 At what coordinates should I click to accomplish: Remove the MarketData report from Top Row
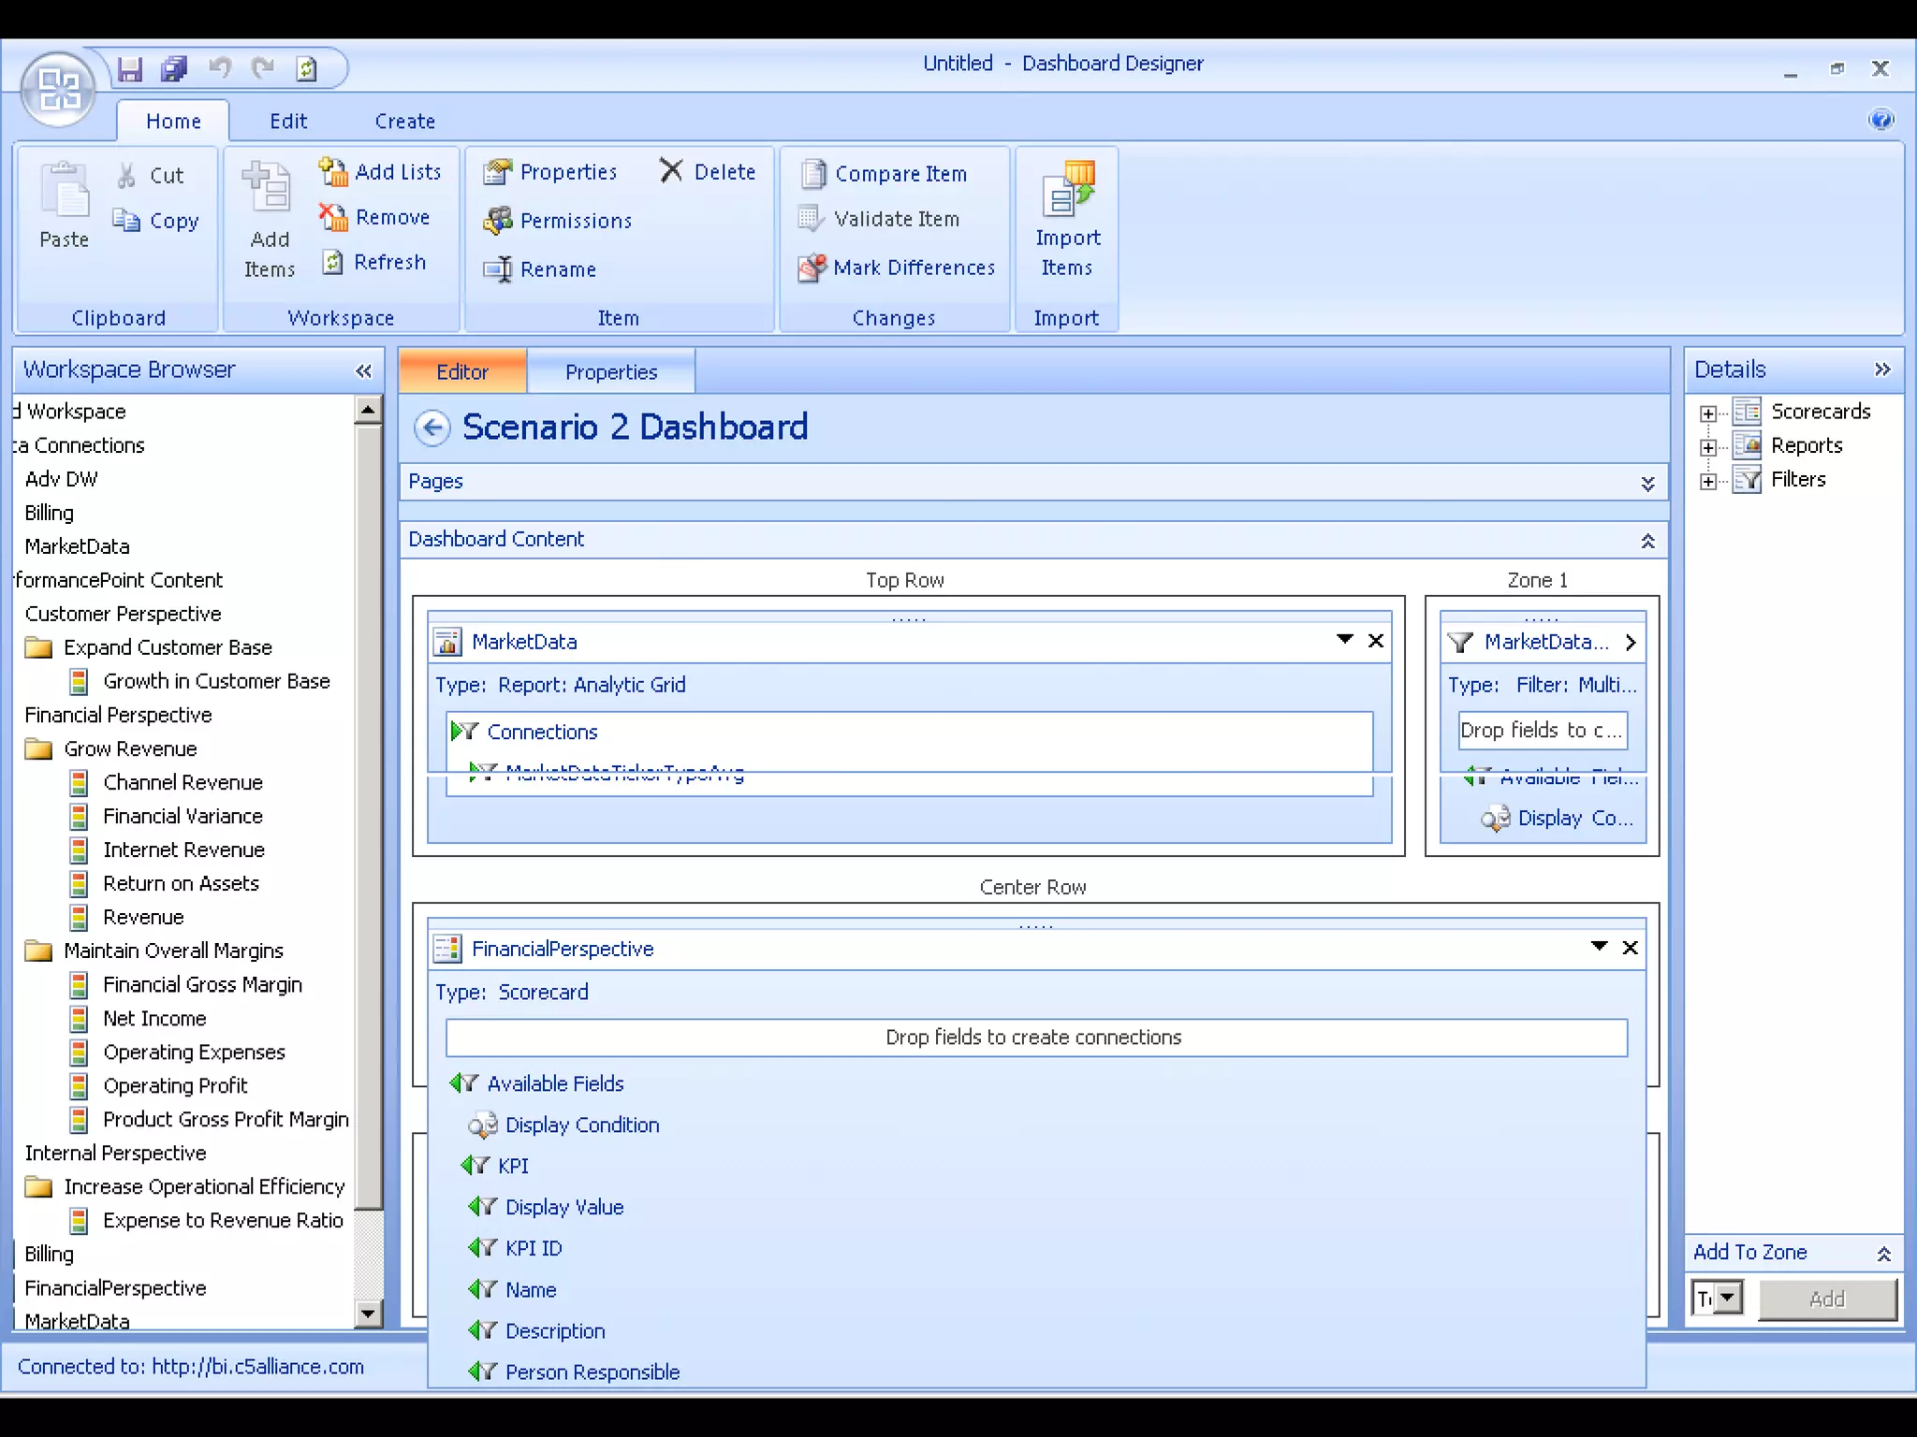click(x=1375, y=641)
